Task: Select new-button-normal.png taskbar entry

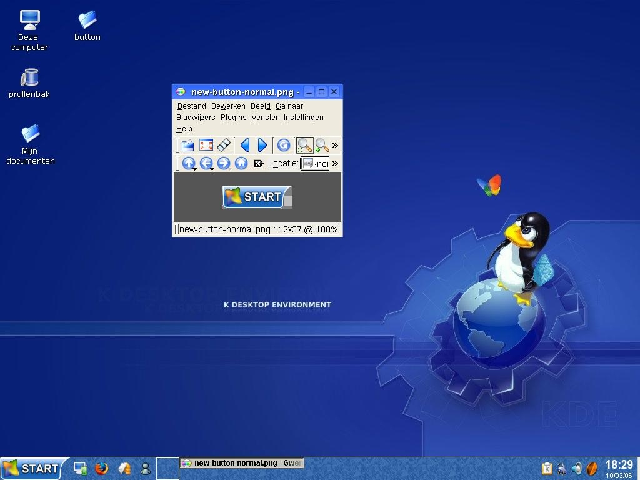Action: 242,463
